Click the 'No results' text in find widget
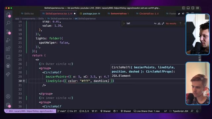Viewport: 212px width, 119px height. point(171,23)
